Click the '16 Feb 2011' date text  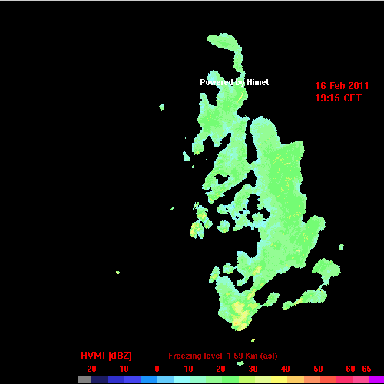pos(342,86)
